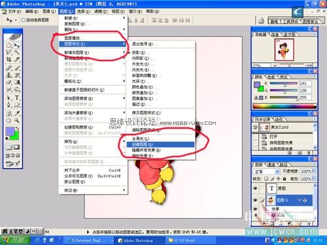Open History panel flyout menu arrow
327x245 pixels.
click(x=315, y=119)
